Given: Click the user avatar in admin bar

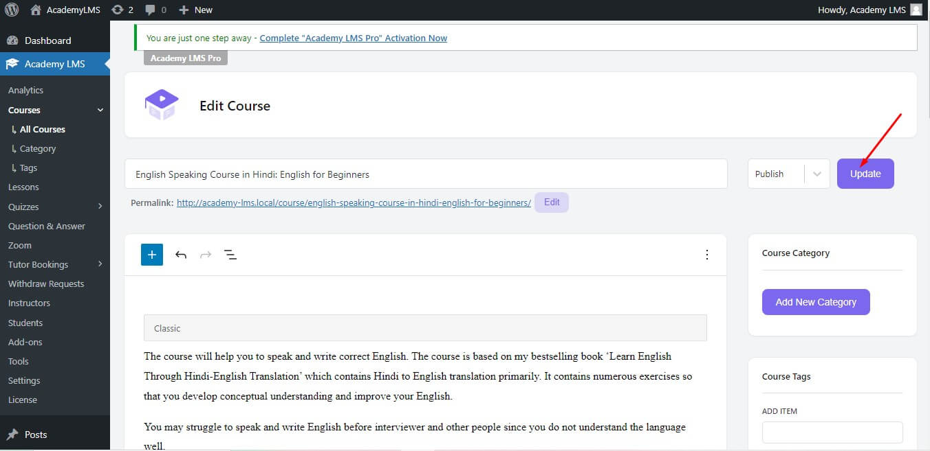Looking at the screenshot, I should tap(916, 10).
